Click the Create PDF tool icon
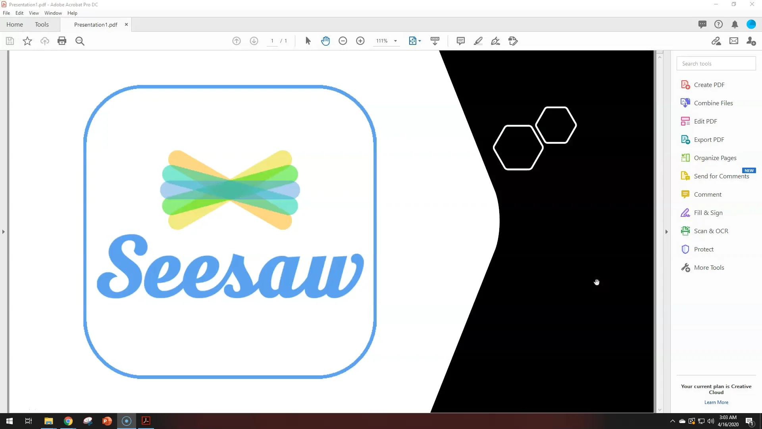 [685, 84]
